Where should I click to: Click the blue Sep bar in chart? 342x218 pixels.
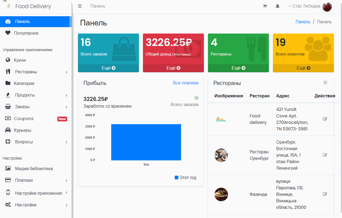click(x=146, y=142)
